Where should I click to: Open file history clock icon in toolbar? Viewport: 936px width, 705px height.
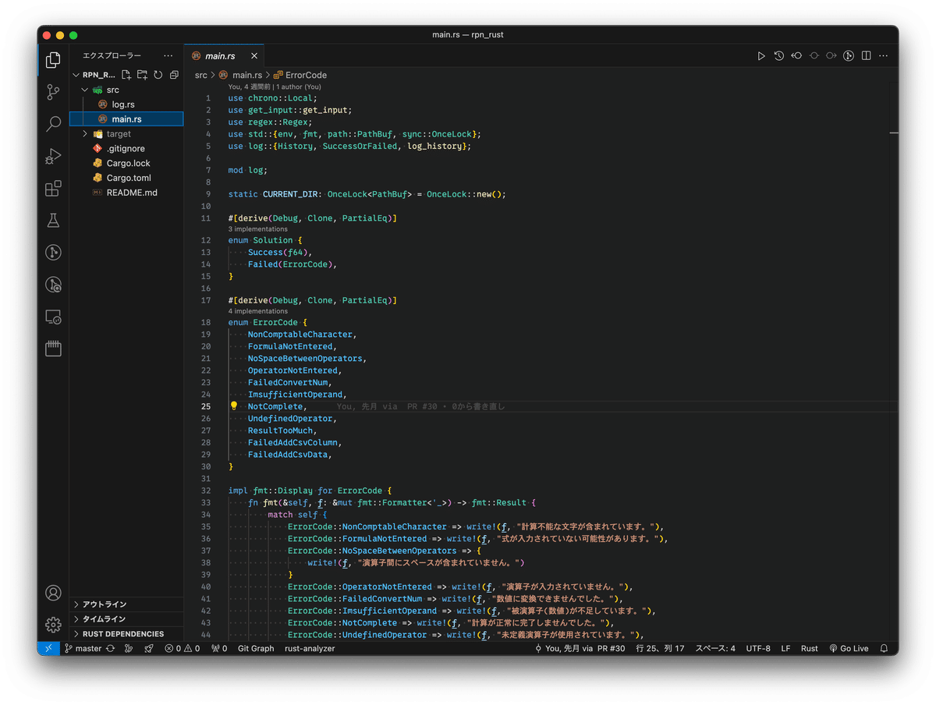778,56
